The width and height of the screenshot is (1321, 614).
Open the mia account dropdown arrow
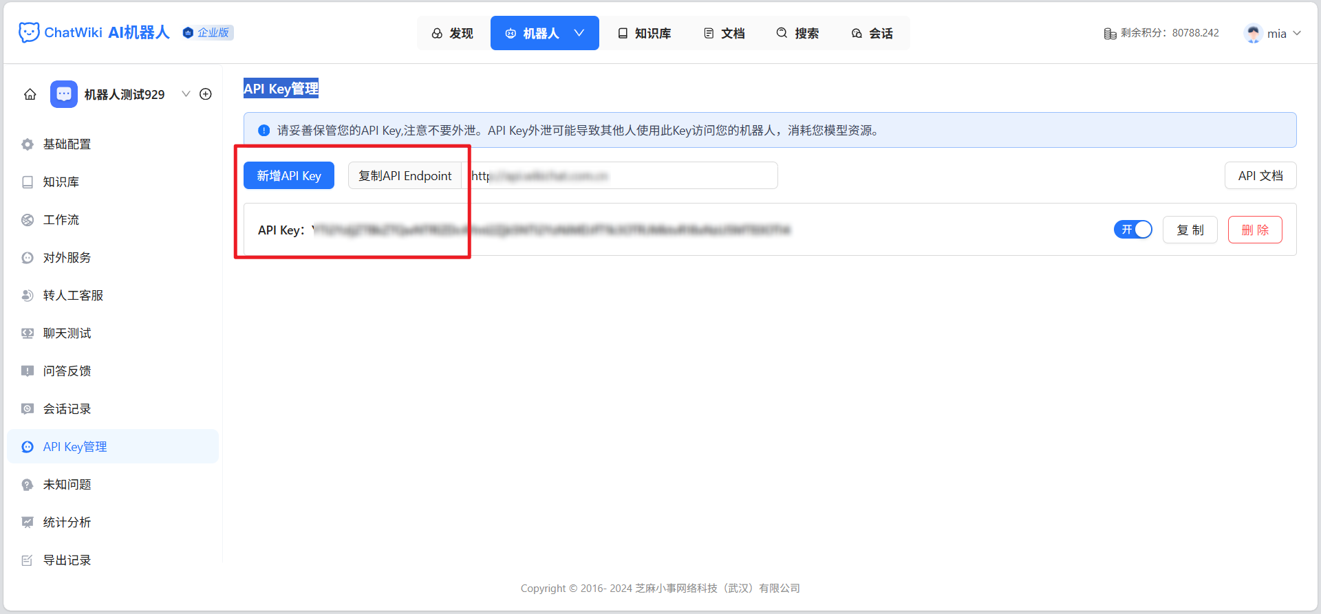(x=1297, y=33)
